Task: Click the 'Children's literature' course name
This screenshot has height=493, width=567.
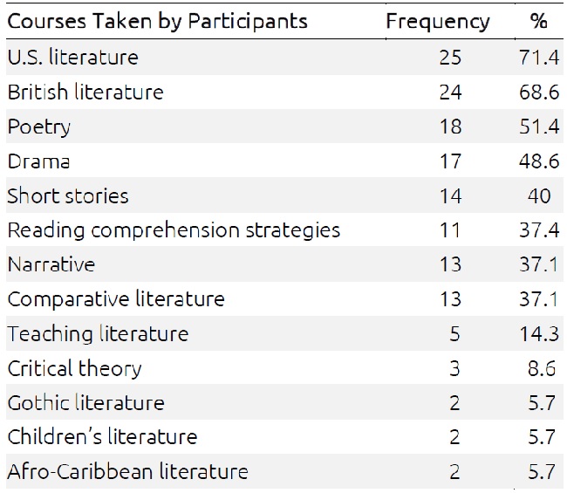Action: [x=102, y=437]
